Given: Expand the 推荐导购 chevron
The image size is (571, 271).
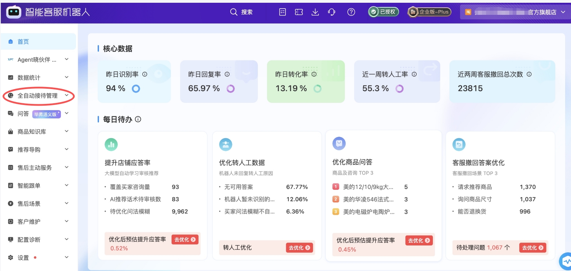Looking at the screenshot, I should (x=67, y=149).
